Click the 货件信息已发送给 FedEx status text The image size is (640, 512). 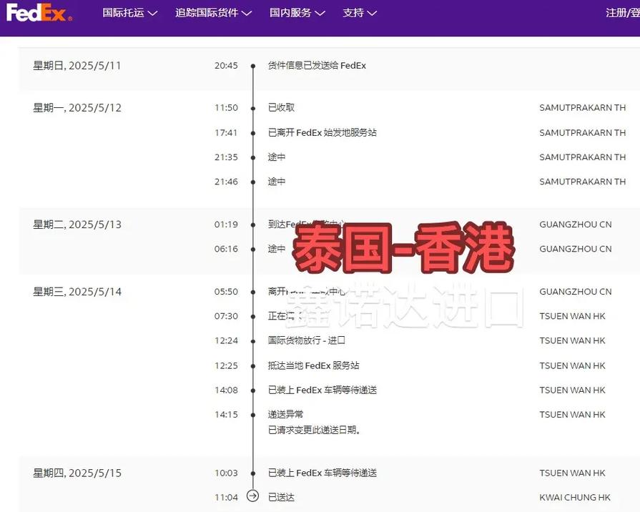[317, 66]
